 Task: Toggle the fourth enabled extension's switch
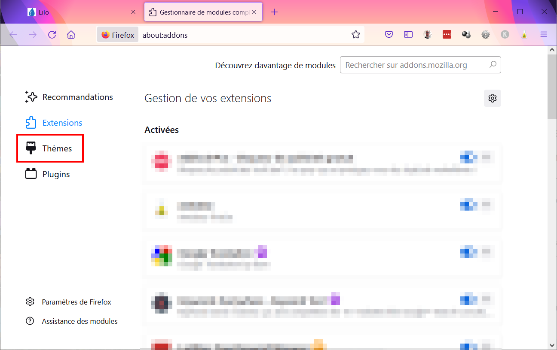point(469,299)
